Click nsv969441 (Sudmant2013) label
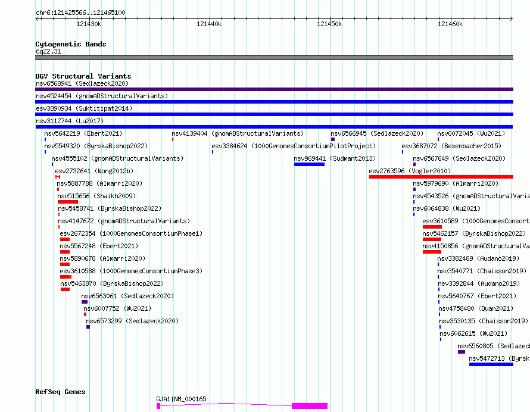The width and height of the screenshot is (530, 412). pyautogui.click(x=335, y=158)
